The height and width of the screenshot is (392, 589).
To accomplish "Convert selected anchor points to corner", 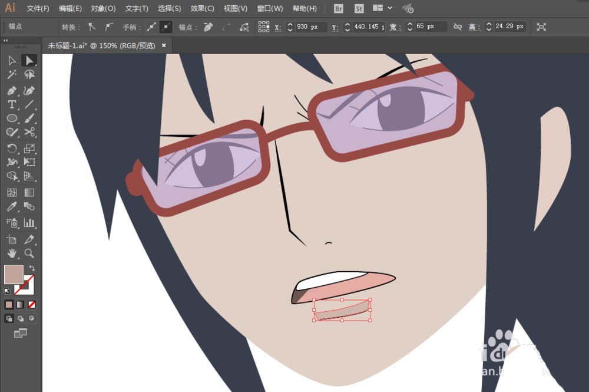I will (92, 27).
